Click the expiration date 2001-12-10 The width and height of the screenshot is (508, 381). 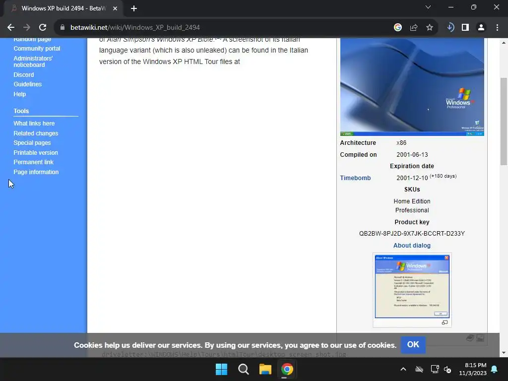[x=412, y=178]
